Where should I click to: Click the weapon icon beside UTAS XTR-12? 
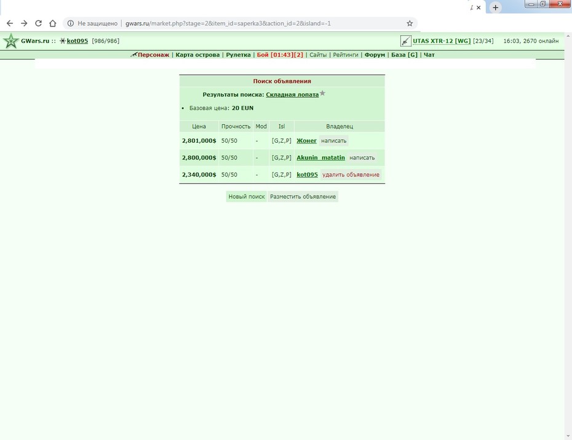pos(406,41)
